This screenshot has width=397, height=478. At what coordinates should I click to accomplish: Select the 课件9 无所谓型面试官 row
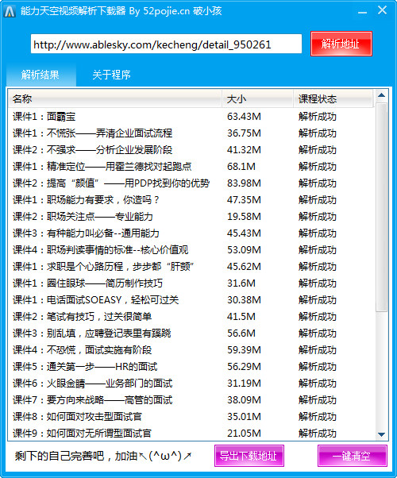pyautogui.click(x=191, y=433)
